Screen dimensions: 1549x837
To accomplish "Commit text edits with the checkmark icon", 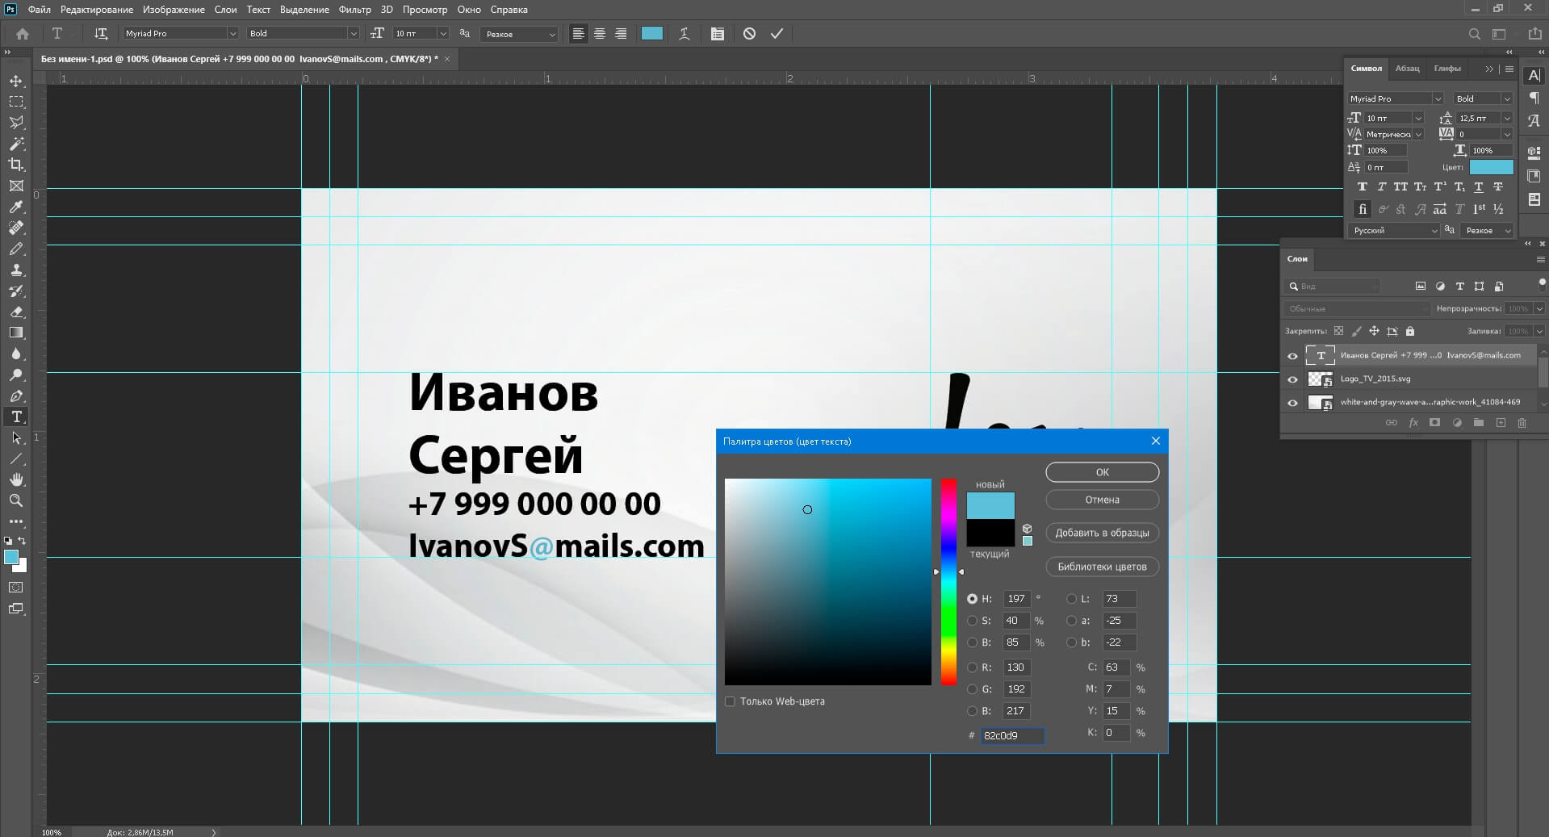I will pyautogui.click(x=777, y=34).
